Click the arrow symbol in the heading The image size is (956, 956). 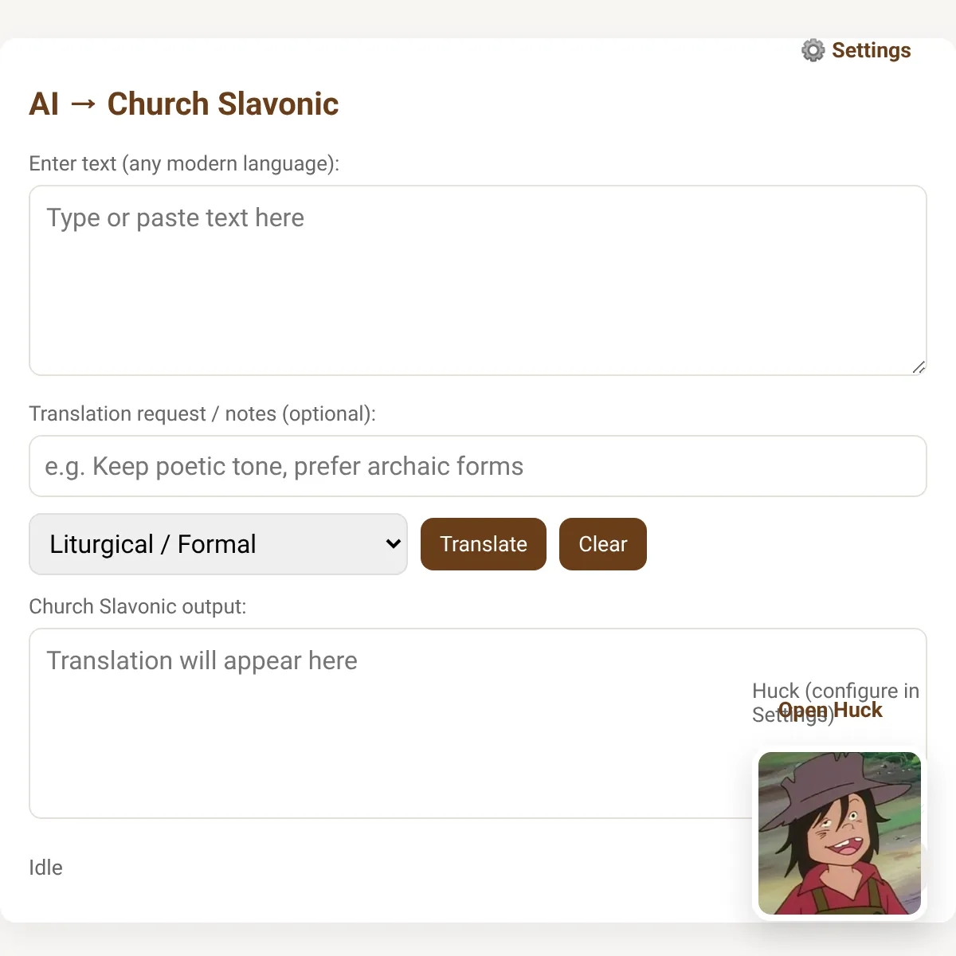click(x=83, y=104)
